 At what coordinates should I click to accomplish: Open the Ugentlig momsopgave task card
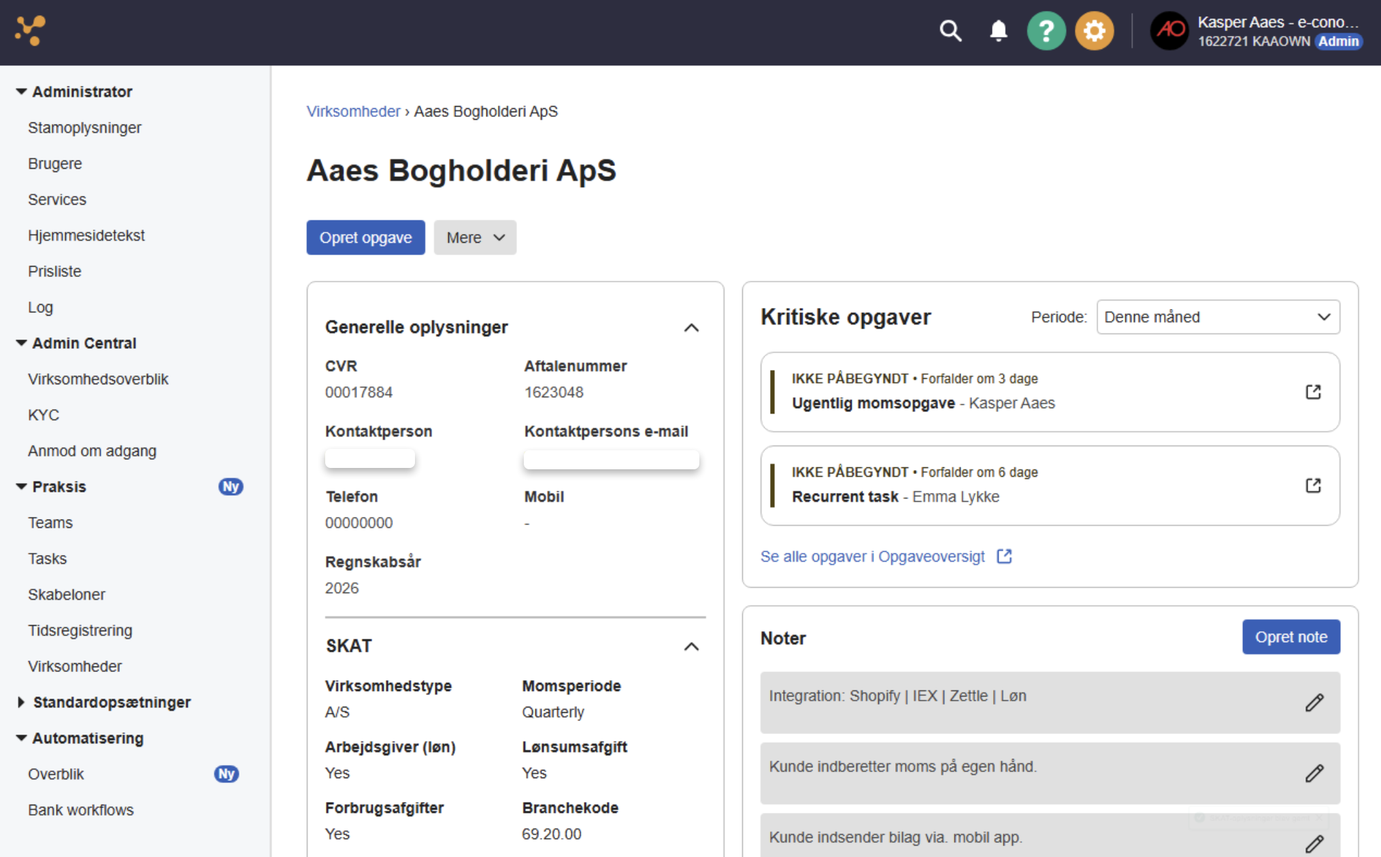point(1050,392)
